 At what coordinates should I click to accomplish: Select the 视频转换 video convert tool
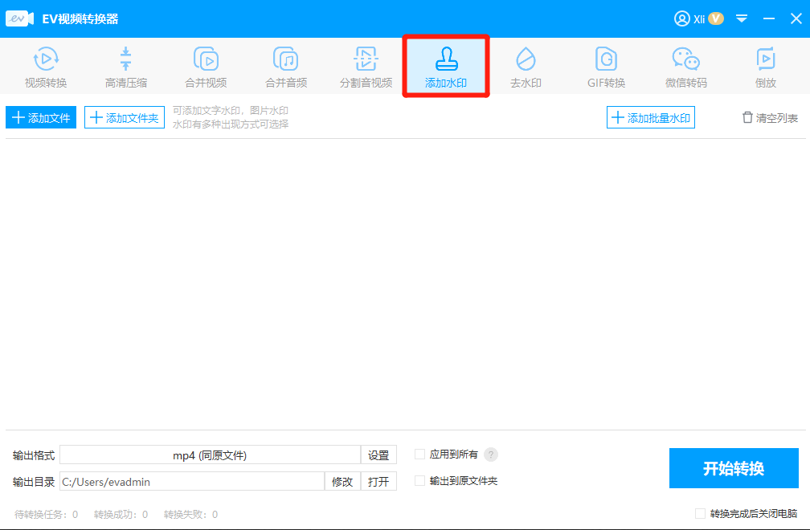tap(46, 66)
